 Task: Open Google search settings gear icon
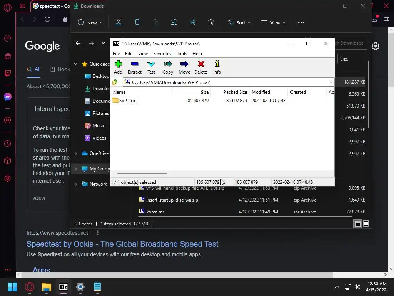pos(376,46)
